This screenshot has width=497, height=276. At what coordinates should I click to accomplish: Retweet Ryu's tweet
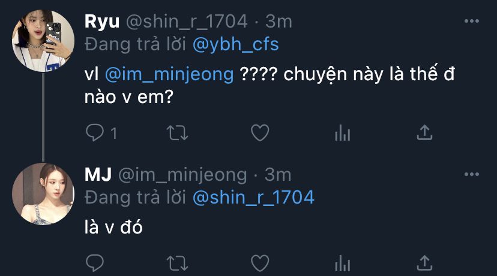177,133
